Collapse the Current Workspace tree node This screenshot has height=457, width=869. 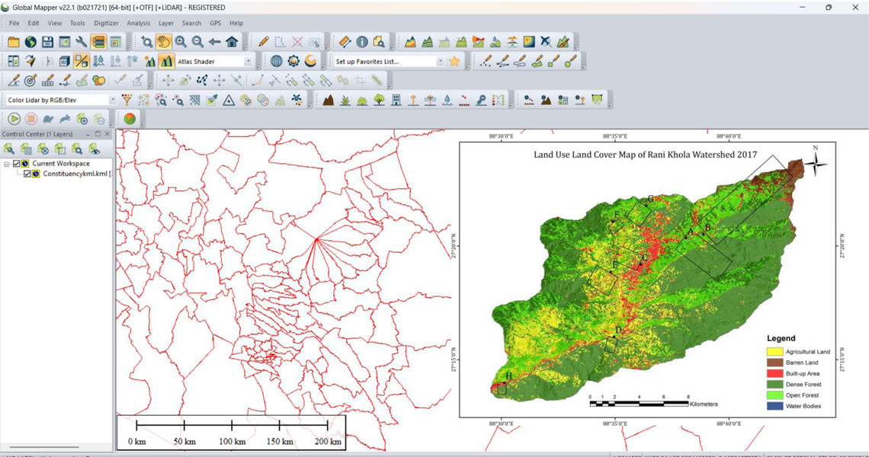click(x=7, y=164)
